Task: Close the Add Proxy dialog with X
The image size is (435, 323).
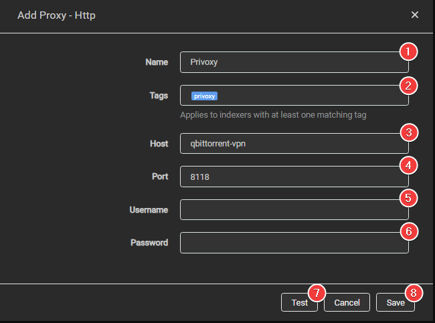Action: [x=415, y=15]
